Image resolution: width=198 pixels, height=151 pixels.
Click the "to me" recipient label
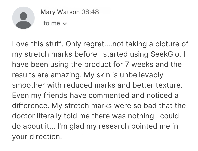tap(52, 23)
